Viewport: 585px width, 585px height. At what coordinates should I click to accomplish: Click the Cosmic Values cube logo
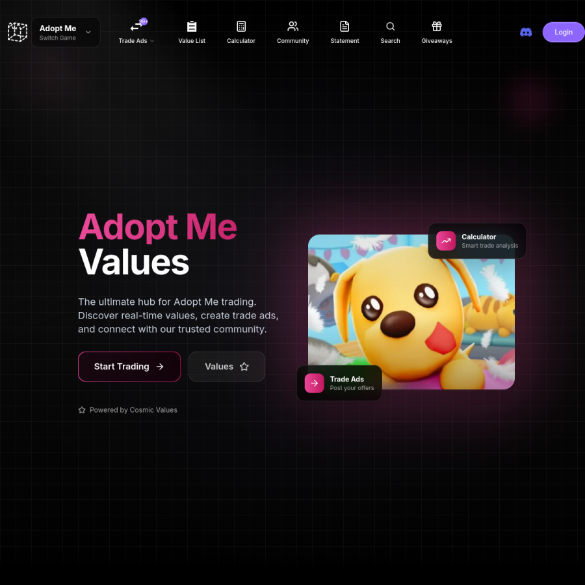click(x=18, y=32)
